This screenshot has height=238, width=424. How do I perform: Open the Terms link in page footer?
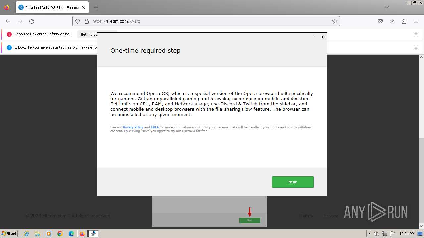click(x=307, y=216)
